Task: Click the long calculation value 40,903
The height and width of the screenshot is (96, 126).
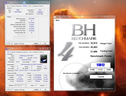Action: pyautogui.click(x=94, y=47)
